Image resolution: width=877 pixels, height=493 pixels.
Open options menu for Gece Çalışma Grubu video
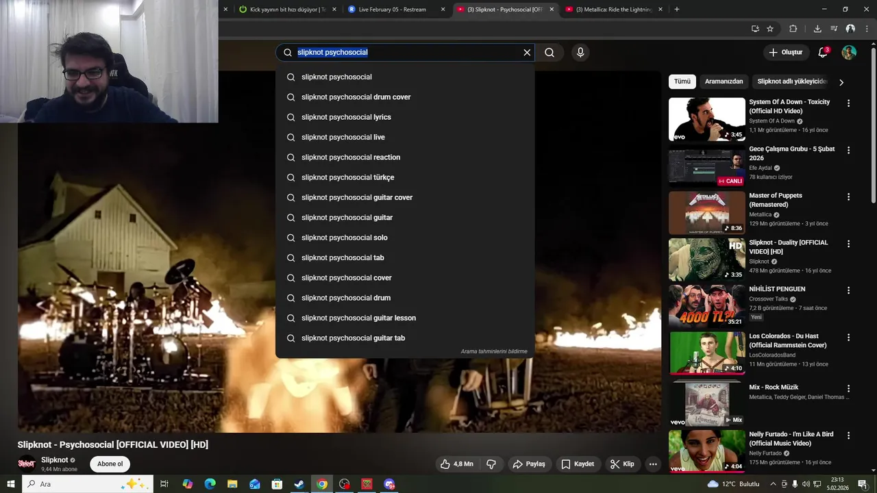848,150
